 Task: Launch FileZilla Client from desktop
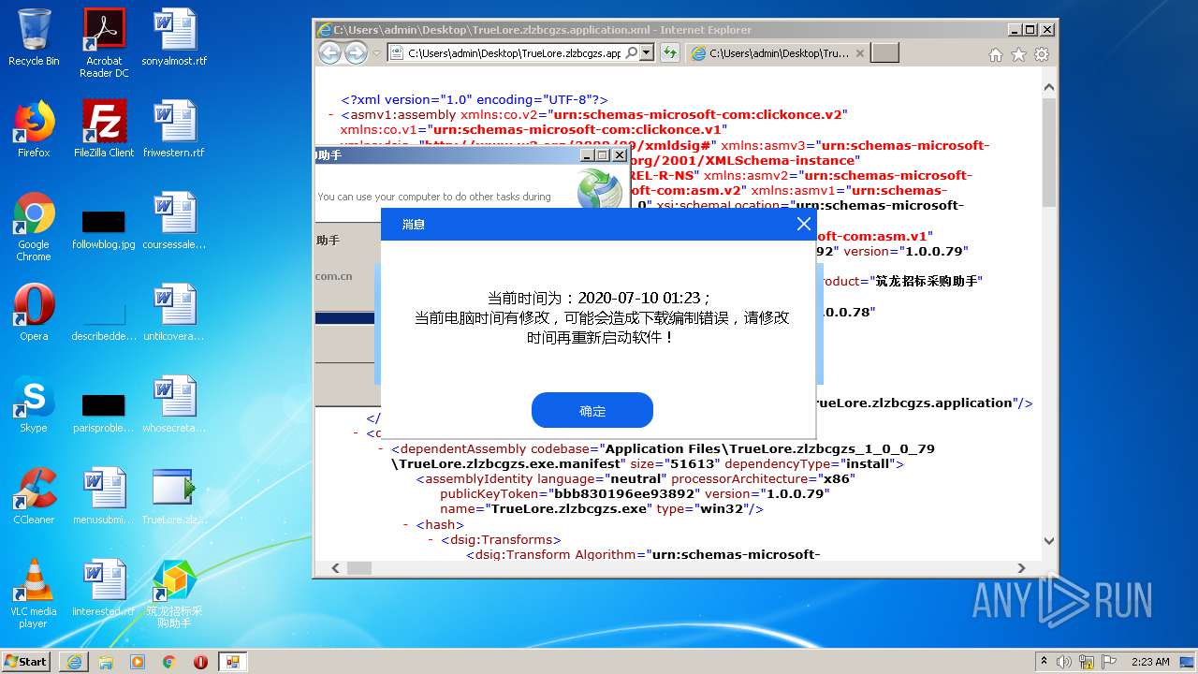[x=104, y=129]
